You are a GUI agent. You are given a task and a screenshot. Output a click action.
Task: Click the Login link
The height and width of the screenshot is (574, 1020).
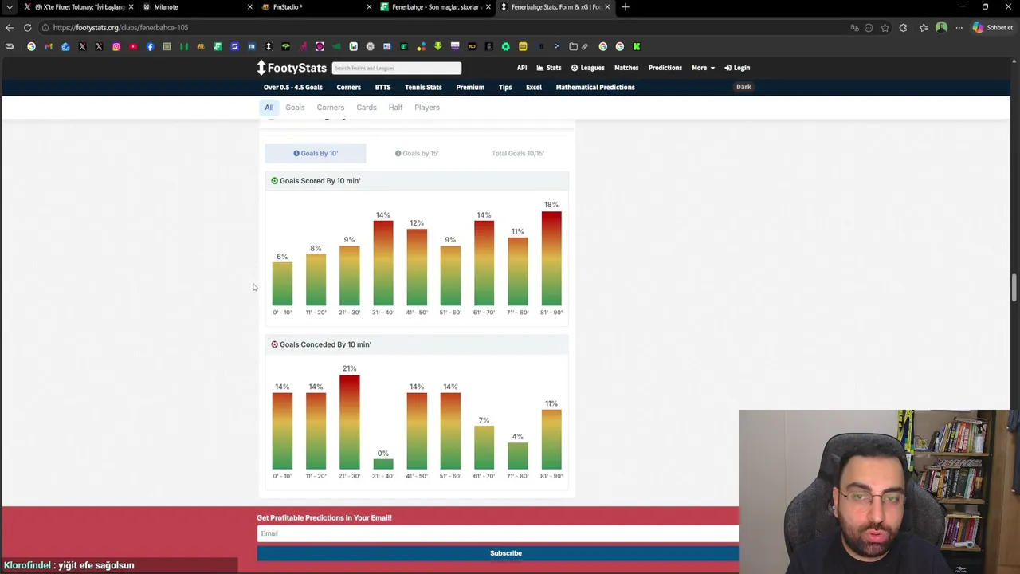pyautogui.click(x=737, y=68)
